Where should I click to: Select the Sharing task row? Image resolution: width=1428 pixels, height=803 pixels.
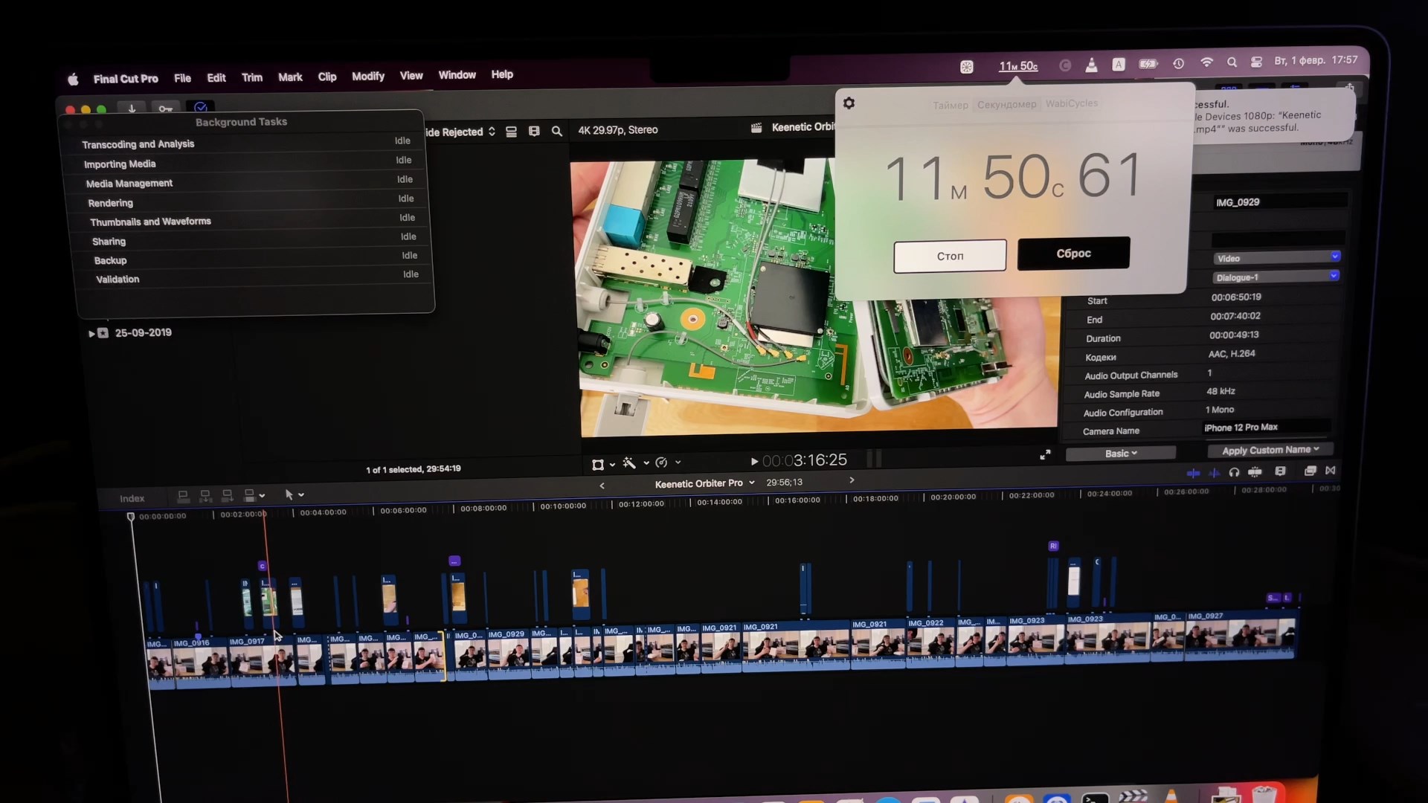point(255,239)
